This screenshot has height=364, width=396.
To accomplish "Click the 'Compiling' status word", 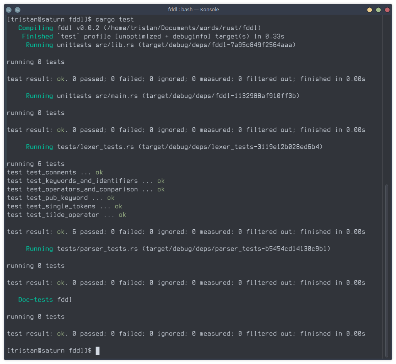I will click(35, 28).
